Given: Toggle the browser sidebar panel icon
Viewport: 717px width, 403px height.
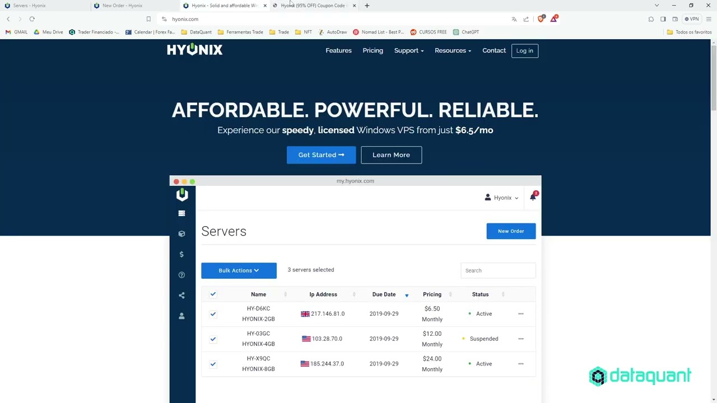Looking at the screenshot, I should 663,19.
